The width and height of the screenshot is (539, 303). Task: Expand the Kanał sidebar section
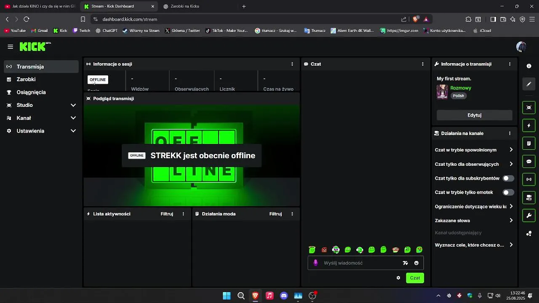click(42, 118)
